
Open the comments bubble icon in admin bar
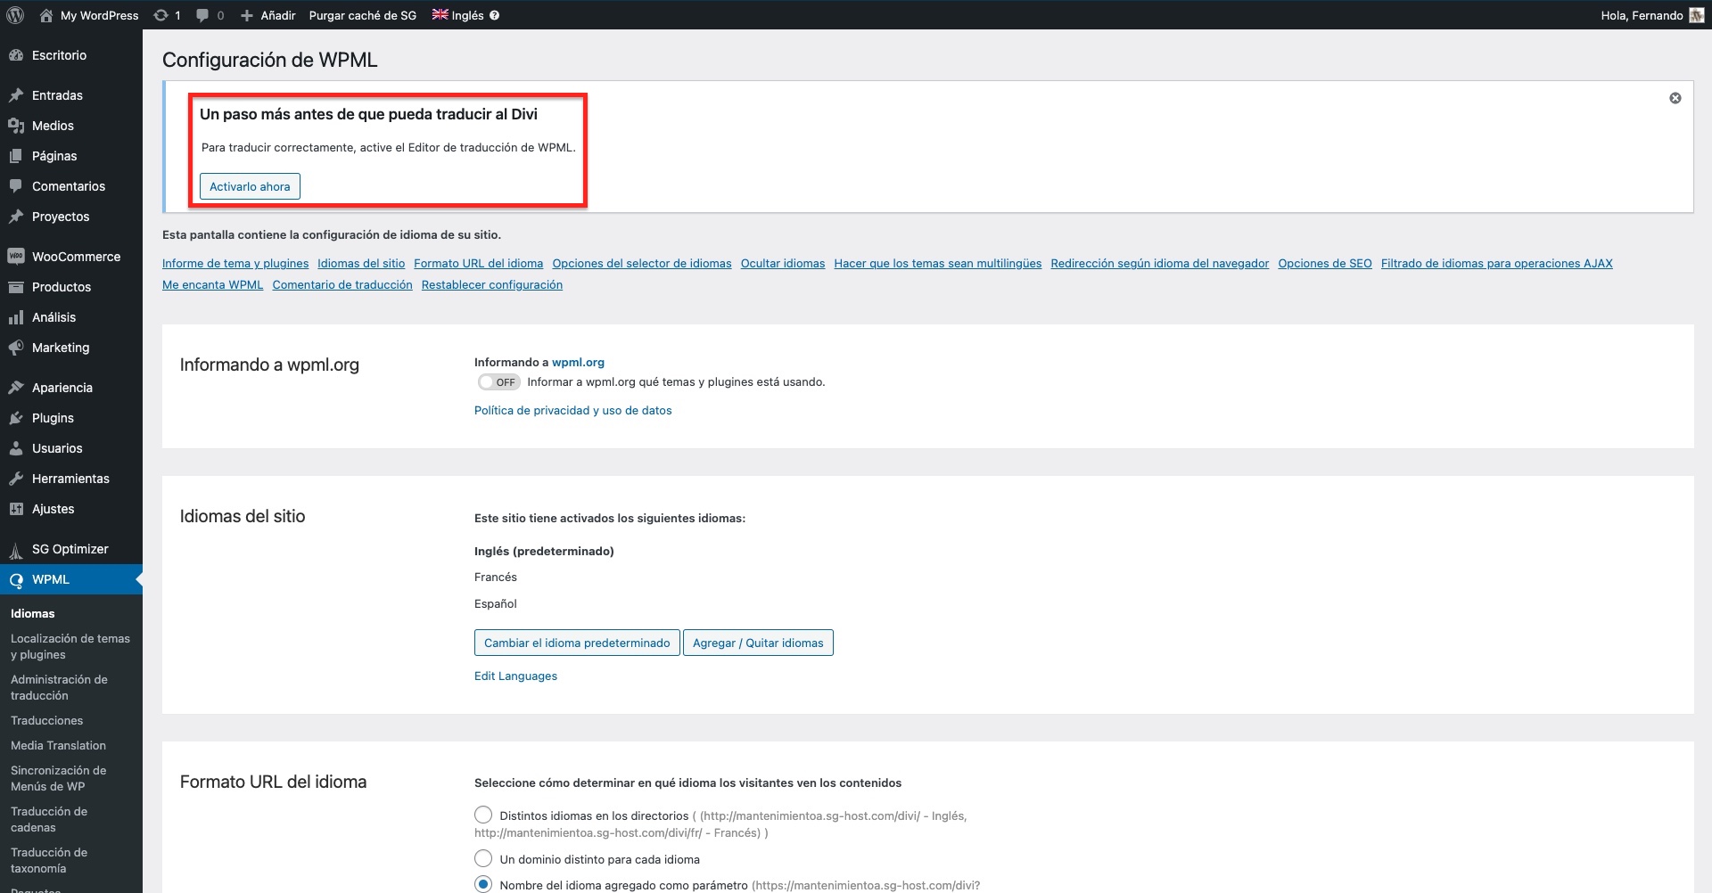203,15
